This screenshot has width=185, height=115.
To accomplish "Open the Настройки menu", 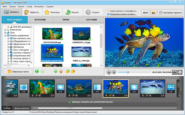I will point(39,6).
